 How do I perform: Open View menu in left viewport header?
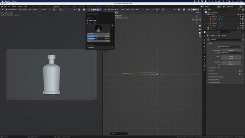tap(20, 10)
